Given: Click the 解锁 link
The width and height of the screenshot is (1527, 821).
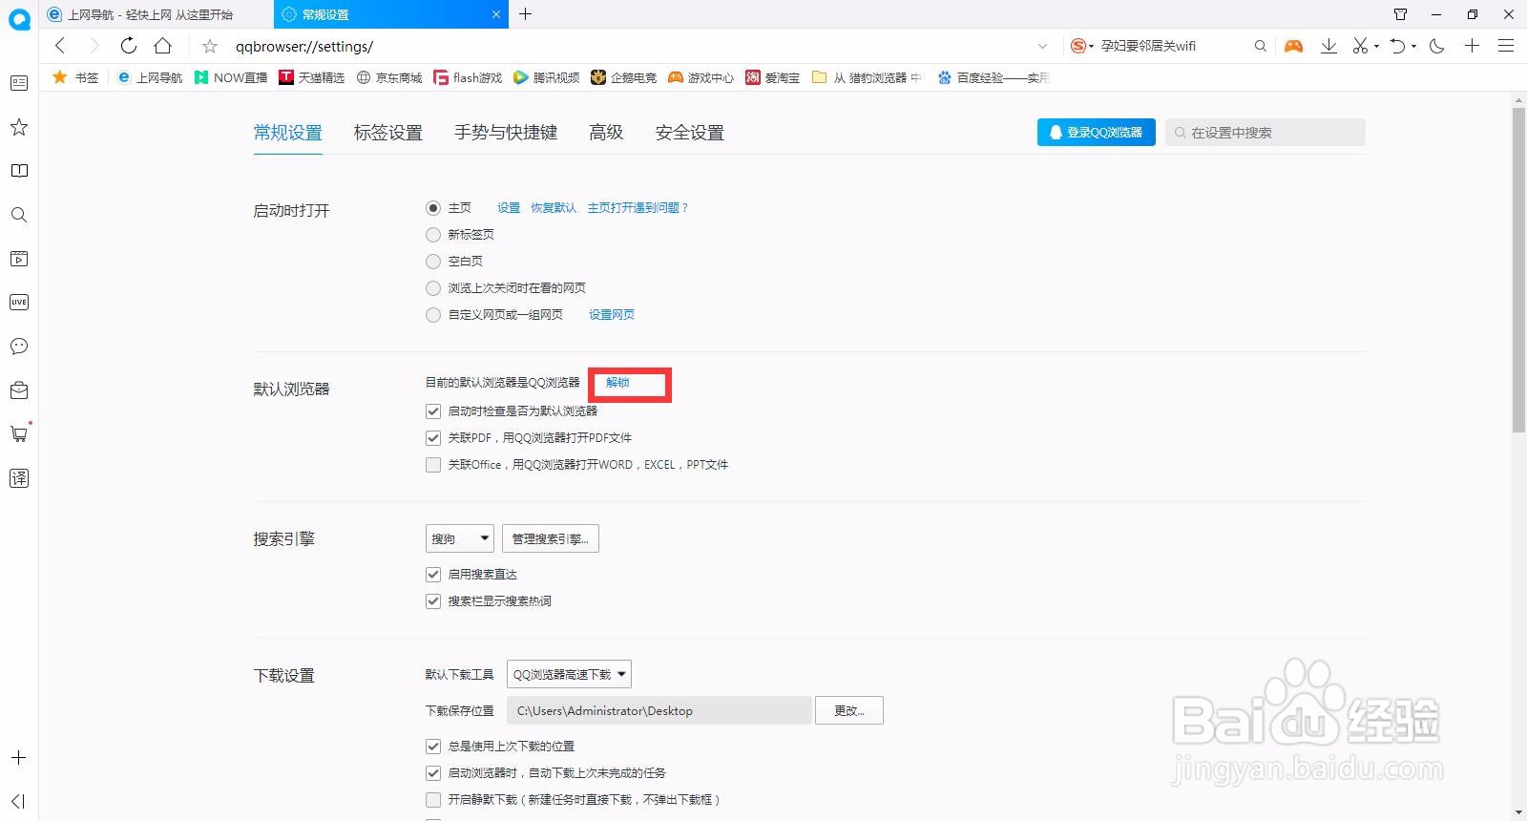Looking at the screenshot, I should 617,383.
